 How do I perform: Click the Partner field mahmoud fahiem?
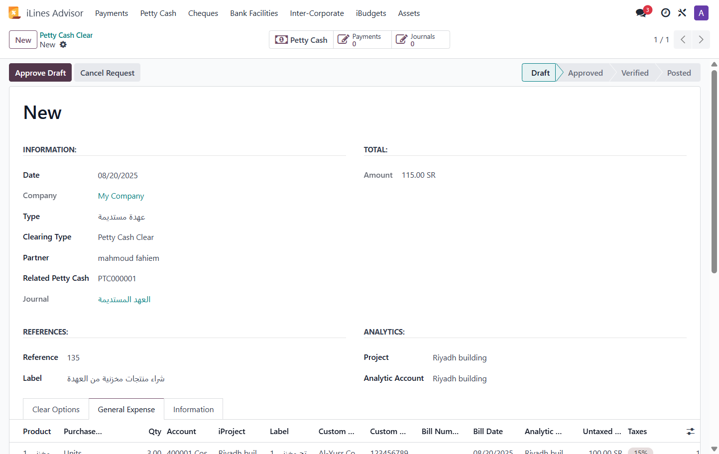pyautogui.click(x=128, y=258)
